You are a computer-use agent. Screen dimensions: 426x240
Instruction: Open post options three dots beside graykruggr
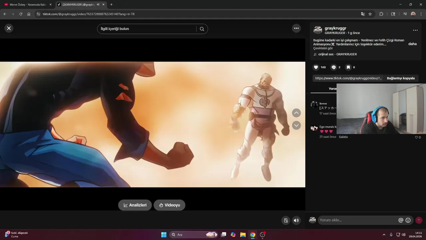pos(415,30)
